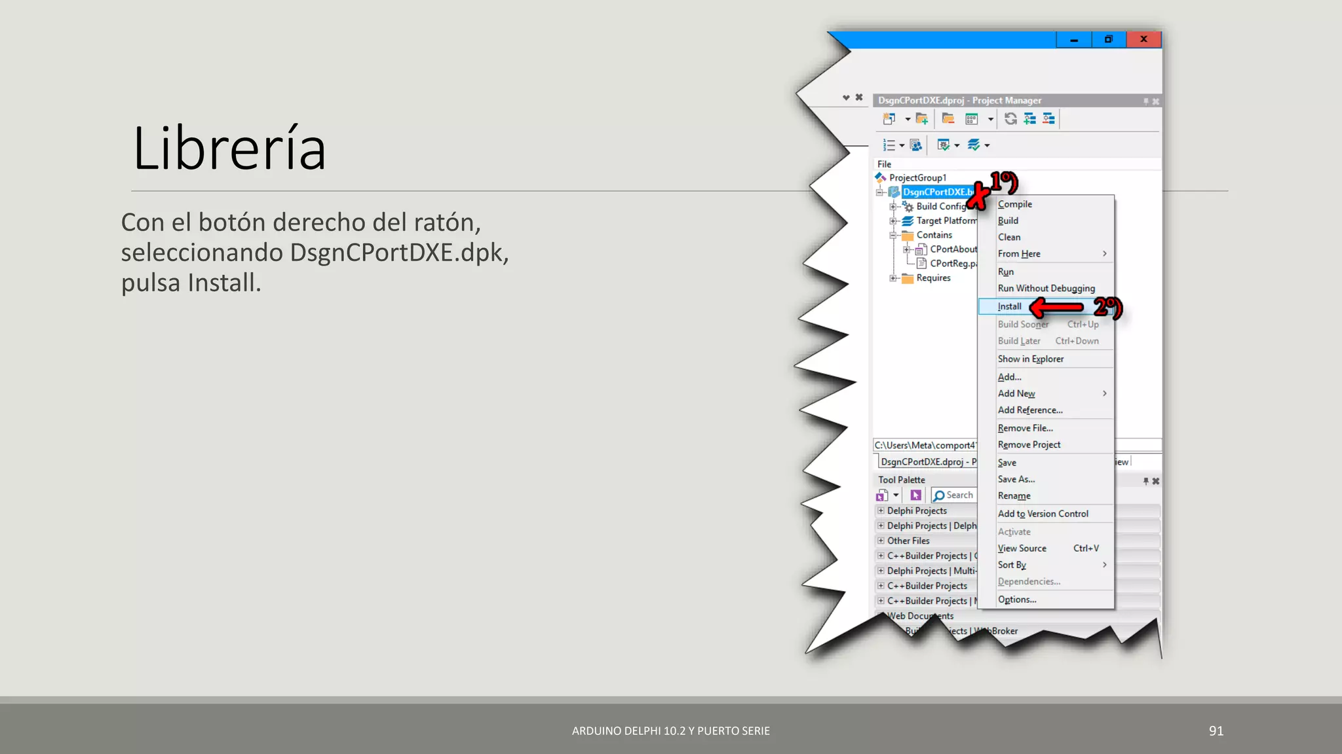Click the New Project icon in Project Manager
Viewport: 1342px width, 754px height.
889,119
